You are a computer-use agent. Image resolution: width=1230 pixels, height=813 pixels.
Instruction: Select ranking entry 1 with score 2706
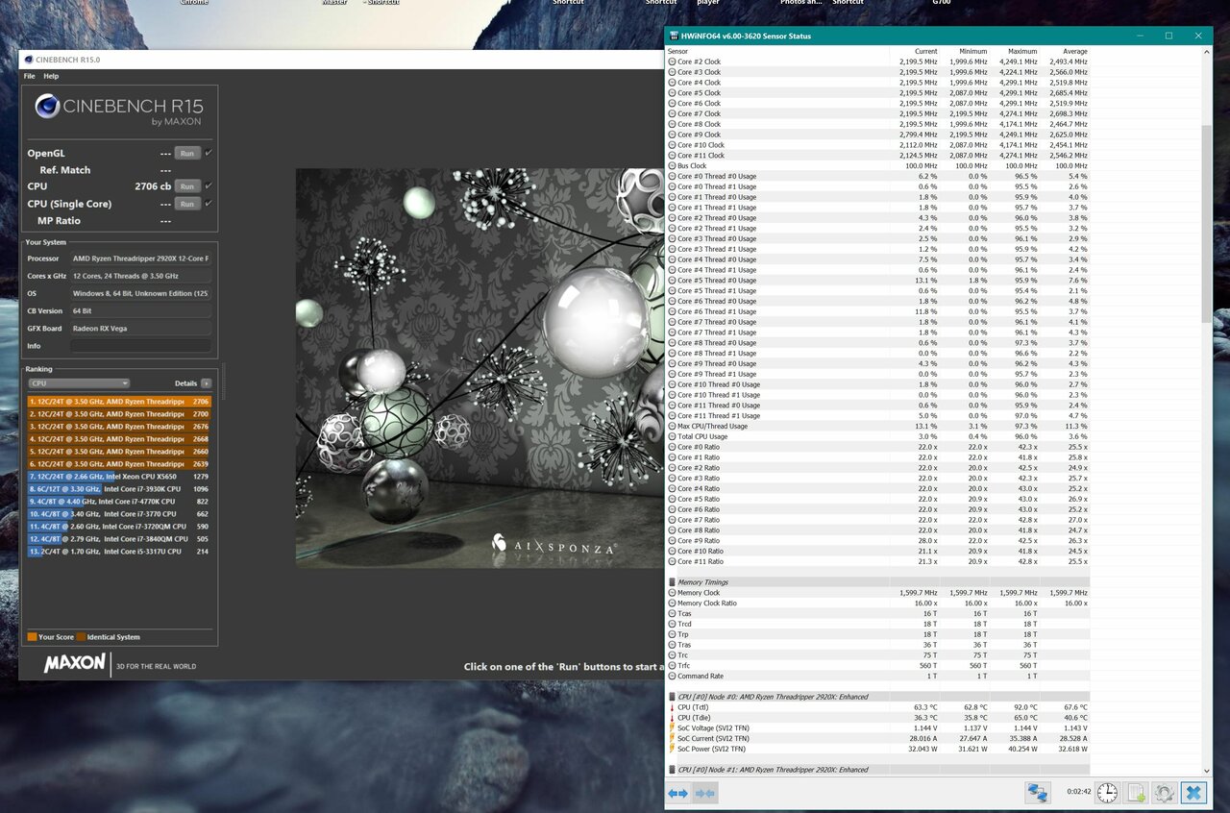point(119,402)
